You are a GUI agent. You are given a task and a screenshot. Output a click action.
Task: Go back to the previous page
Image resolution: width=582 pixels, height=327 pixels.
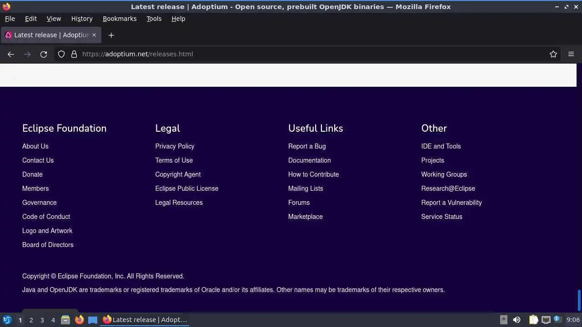11,54
